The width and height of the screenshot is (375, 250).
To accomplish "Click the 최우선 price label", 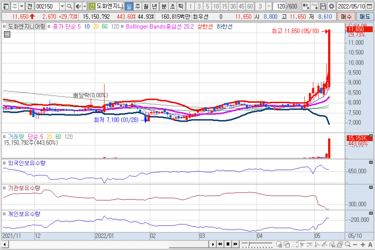I will pyautogui.click(x=200, y=17).
